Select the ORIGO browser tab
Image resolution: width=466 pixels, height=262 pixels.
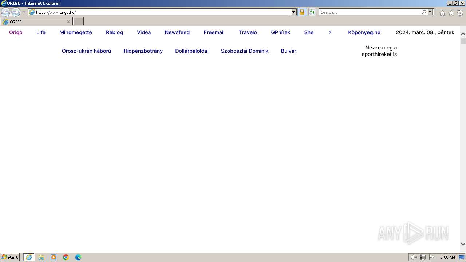tap(36, 22)
